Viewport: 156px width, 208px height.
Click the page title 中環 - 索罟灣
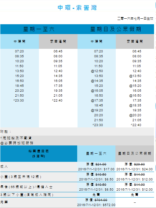coord(77,8)
